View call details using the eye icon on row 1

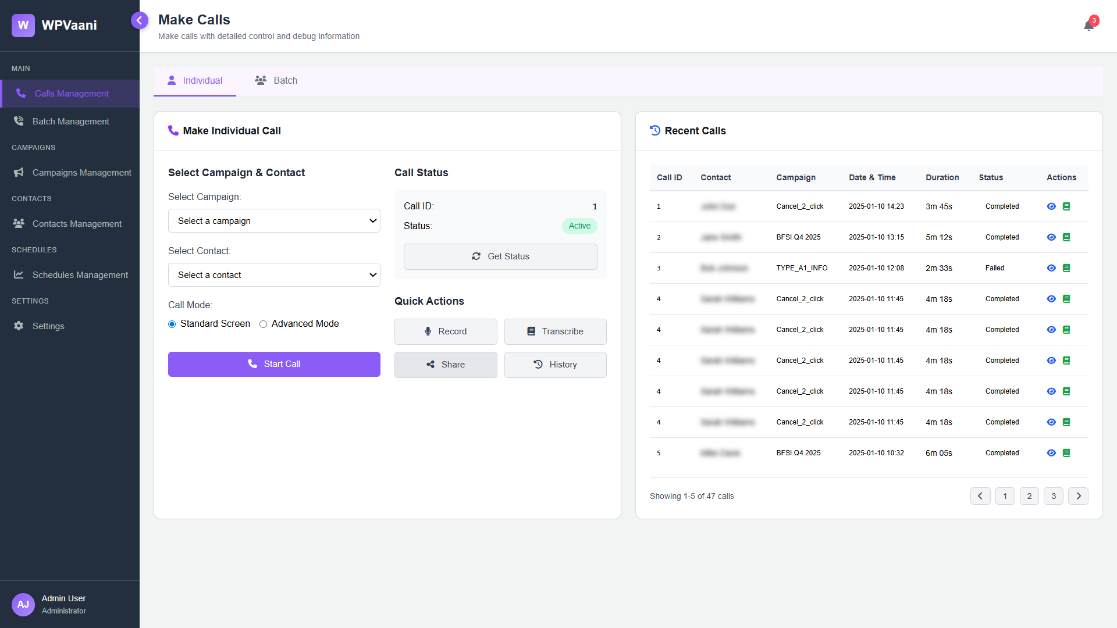(1051, 206)
